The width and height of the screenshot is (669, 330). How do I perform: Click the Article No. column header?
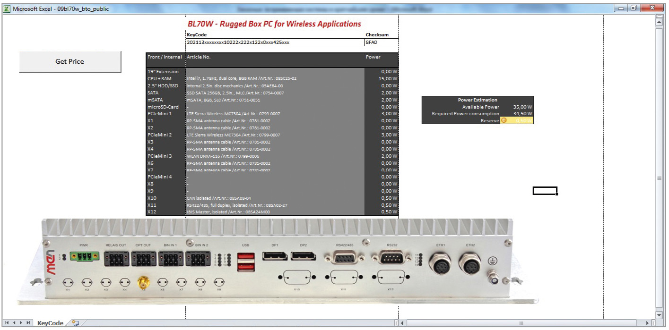tap(199, 57)
